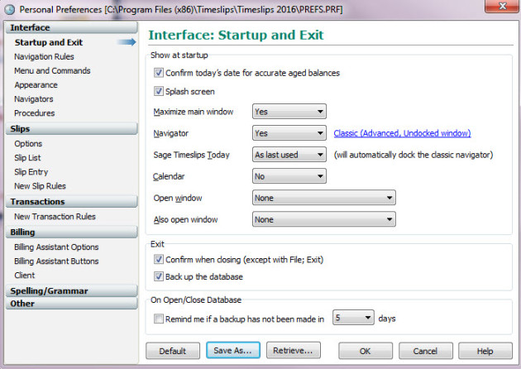
Task: Click the Timeslips icon in title bar
Action: click(9, 9)
